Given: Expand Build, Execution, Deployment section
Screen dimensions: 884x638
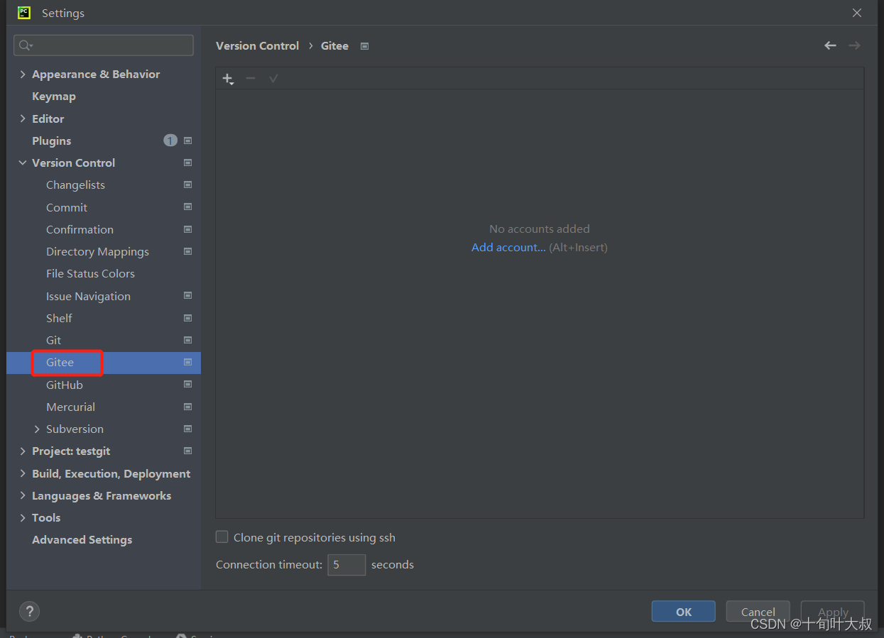Looking at the screenshot, I should click(x=23, y=473).
